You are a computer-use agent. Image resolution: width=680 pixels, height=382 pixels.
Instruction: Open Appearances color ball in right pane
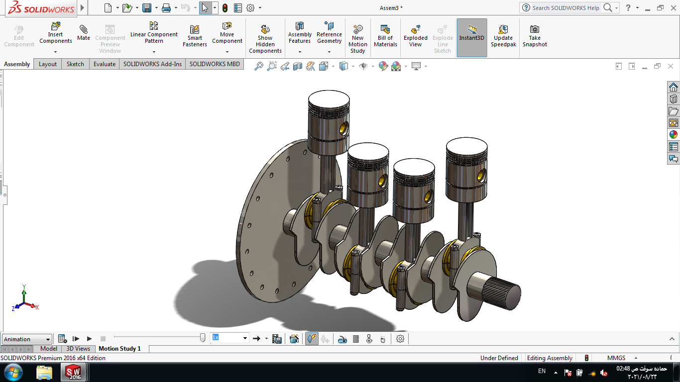click(674, 134)
